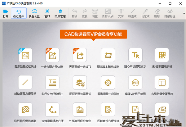Click the CAD快速看图VIP会员专享功能 orange banner
The image size is (186, 127).
click(x=93, y=34)
